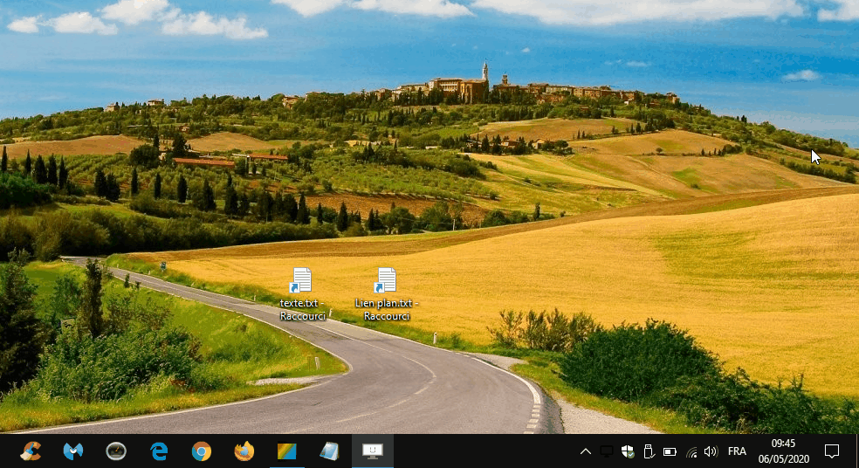This screenshot has width=859, height=468.
Task: Check the battery status icon
Action: pos(670,451)
